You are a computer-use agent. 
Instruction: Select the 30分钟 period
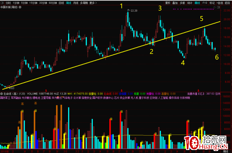43,3
